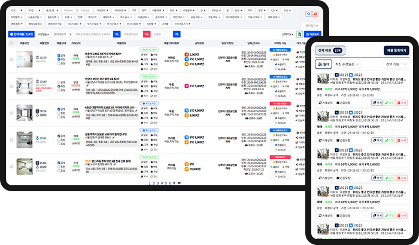Screen dimensions: 419x245
Task: Toggle the 공개 checkbox of the first listing
Action: 57,56
